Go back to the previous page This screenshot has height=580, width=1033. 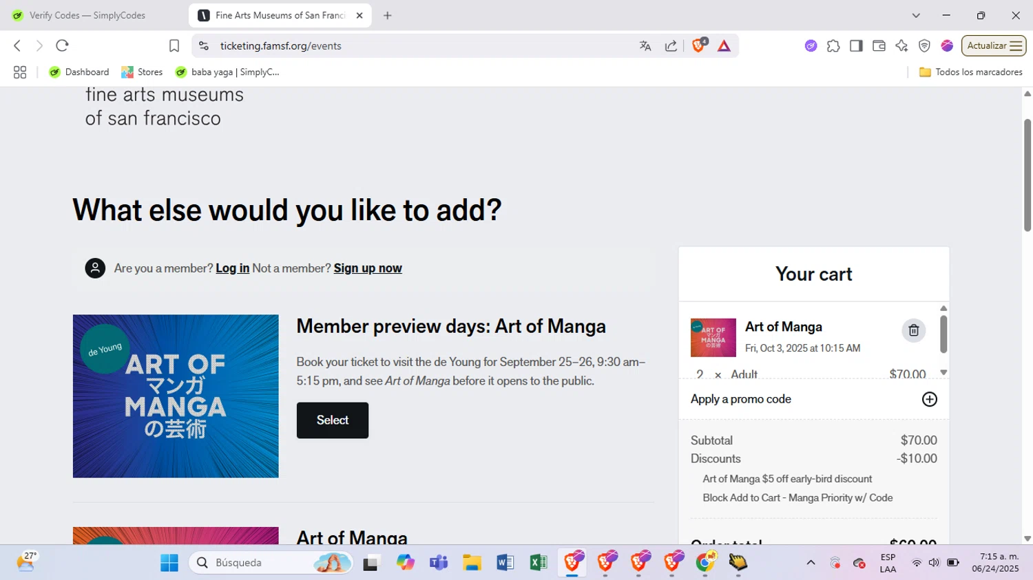point(17,46)
